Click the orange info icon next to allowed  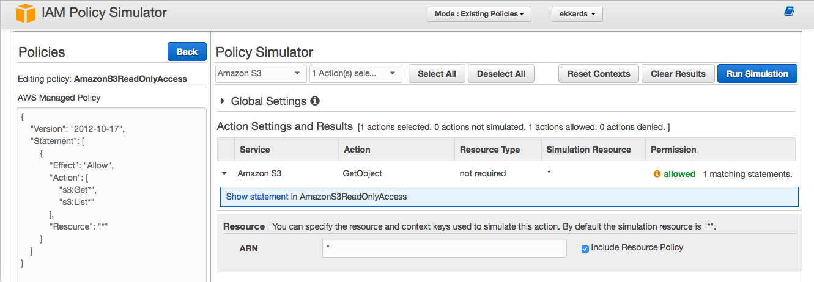pos(657,174)
